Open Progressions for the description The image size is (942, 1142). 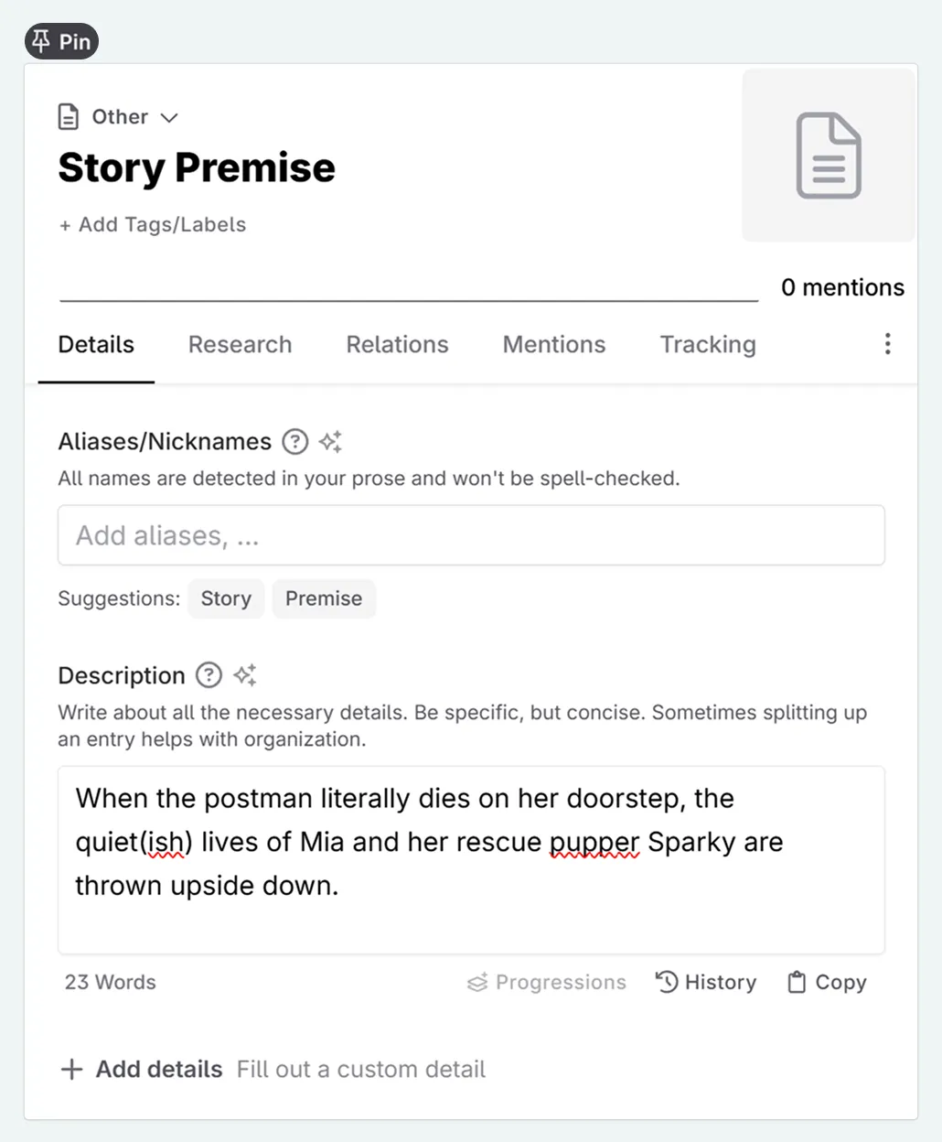[546, 982]
